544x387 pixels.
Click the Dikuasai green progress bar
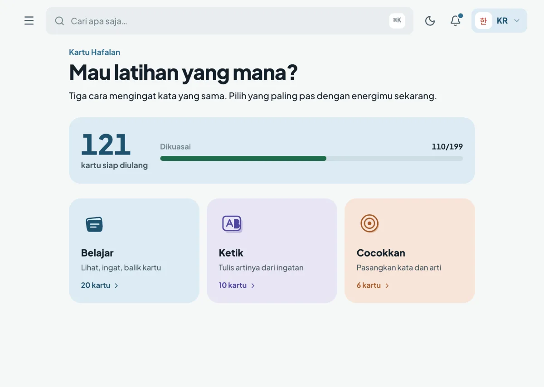311,159
